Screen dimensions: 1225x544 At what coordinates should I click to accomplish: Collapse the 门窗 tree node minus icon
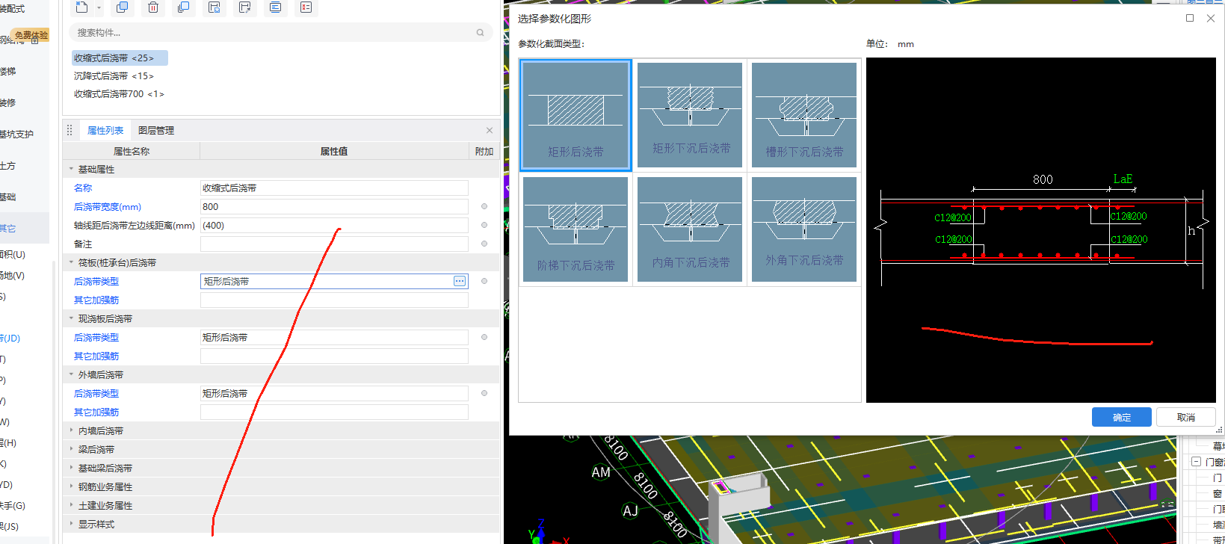tap(1197, 462)
